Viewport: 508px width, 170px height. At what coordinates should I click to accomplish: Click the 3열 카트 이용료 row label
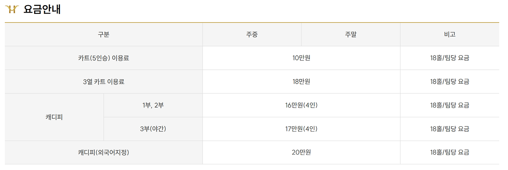(104, 82)
